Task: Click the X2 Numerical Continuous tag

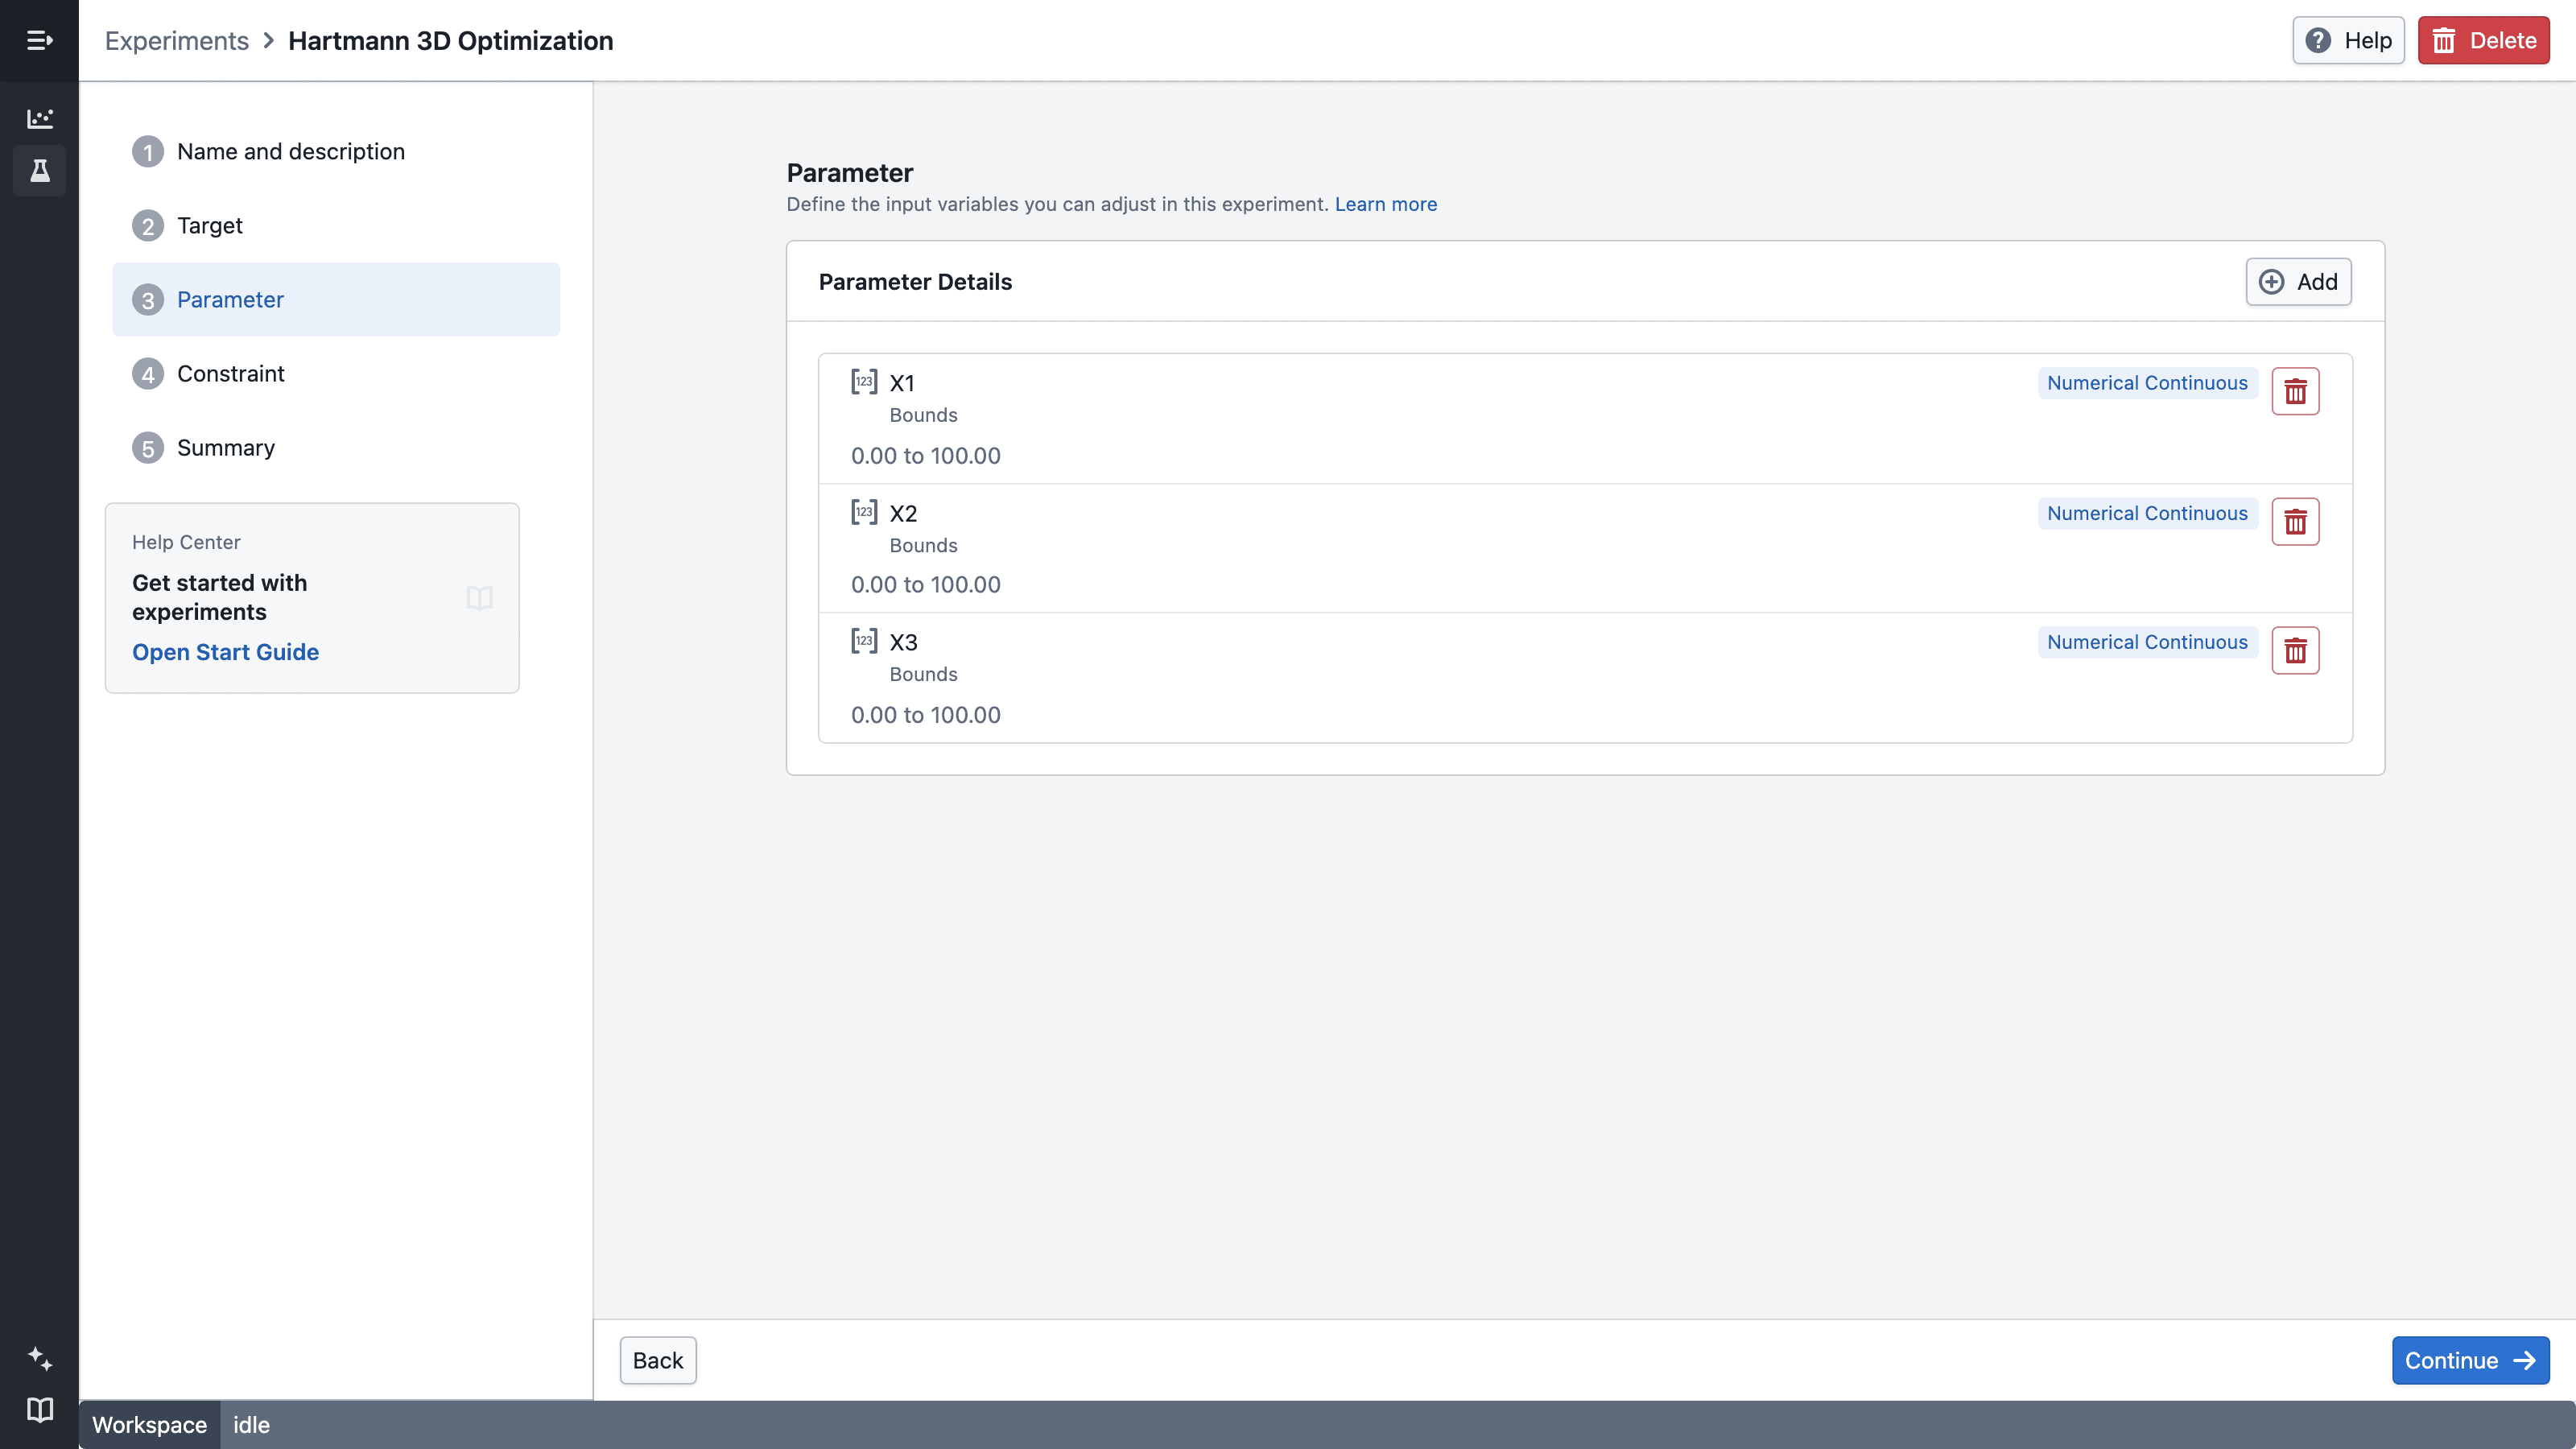Action: coord(2147,513)
